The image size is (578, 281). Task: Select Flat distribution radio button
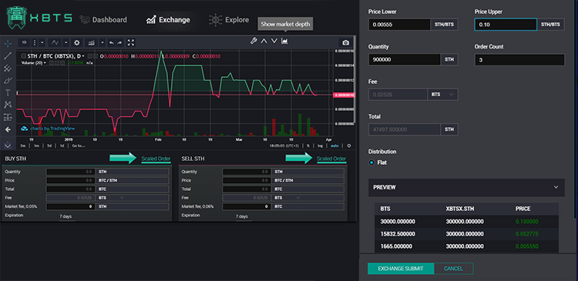(x=371, y=162)
